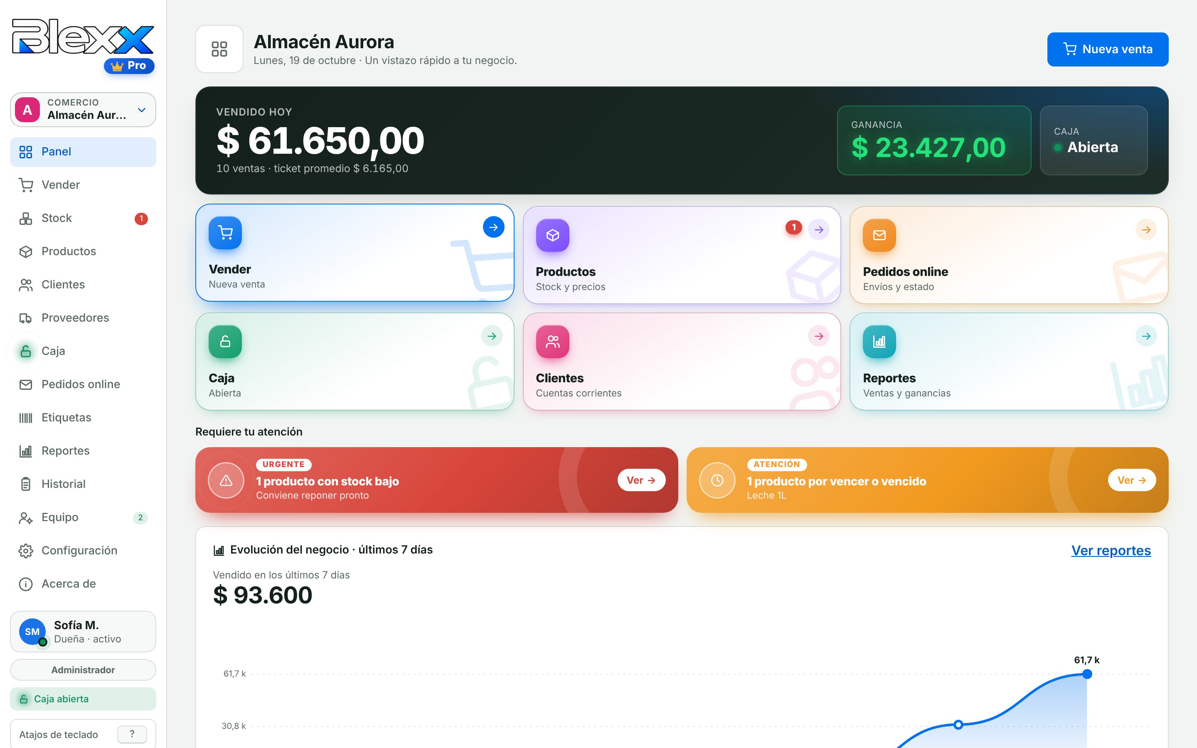
Task: Click the Clientes people icon in sidebar
Action: pyautogui.click(x=26, y=285)
